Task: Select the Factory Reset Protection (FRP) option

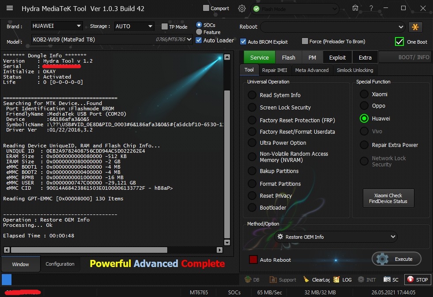Action: tap(252, 120)
